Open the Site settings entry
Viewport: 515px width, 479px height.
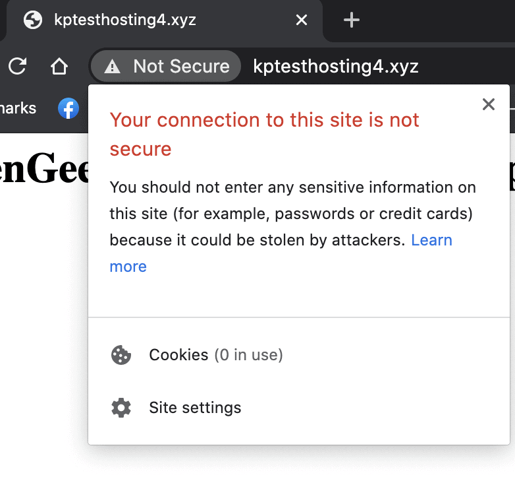(x=195, y=408)
